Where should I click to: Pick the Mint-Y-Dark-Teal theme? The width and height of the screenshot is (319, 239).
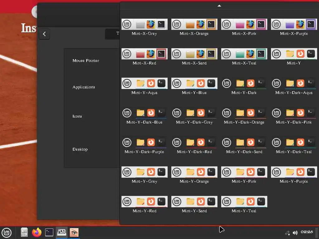click(x=294, y=142)
